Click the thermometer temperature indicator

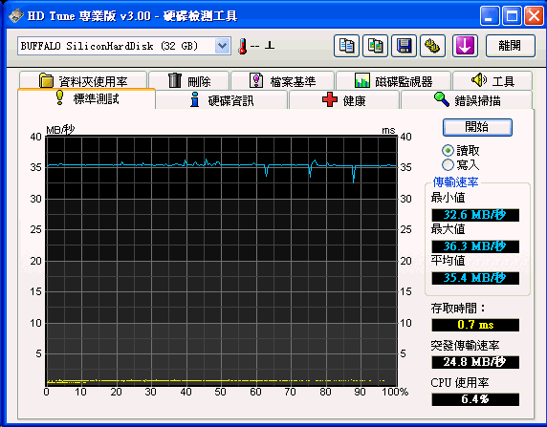point(243,46)
